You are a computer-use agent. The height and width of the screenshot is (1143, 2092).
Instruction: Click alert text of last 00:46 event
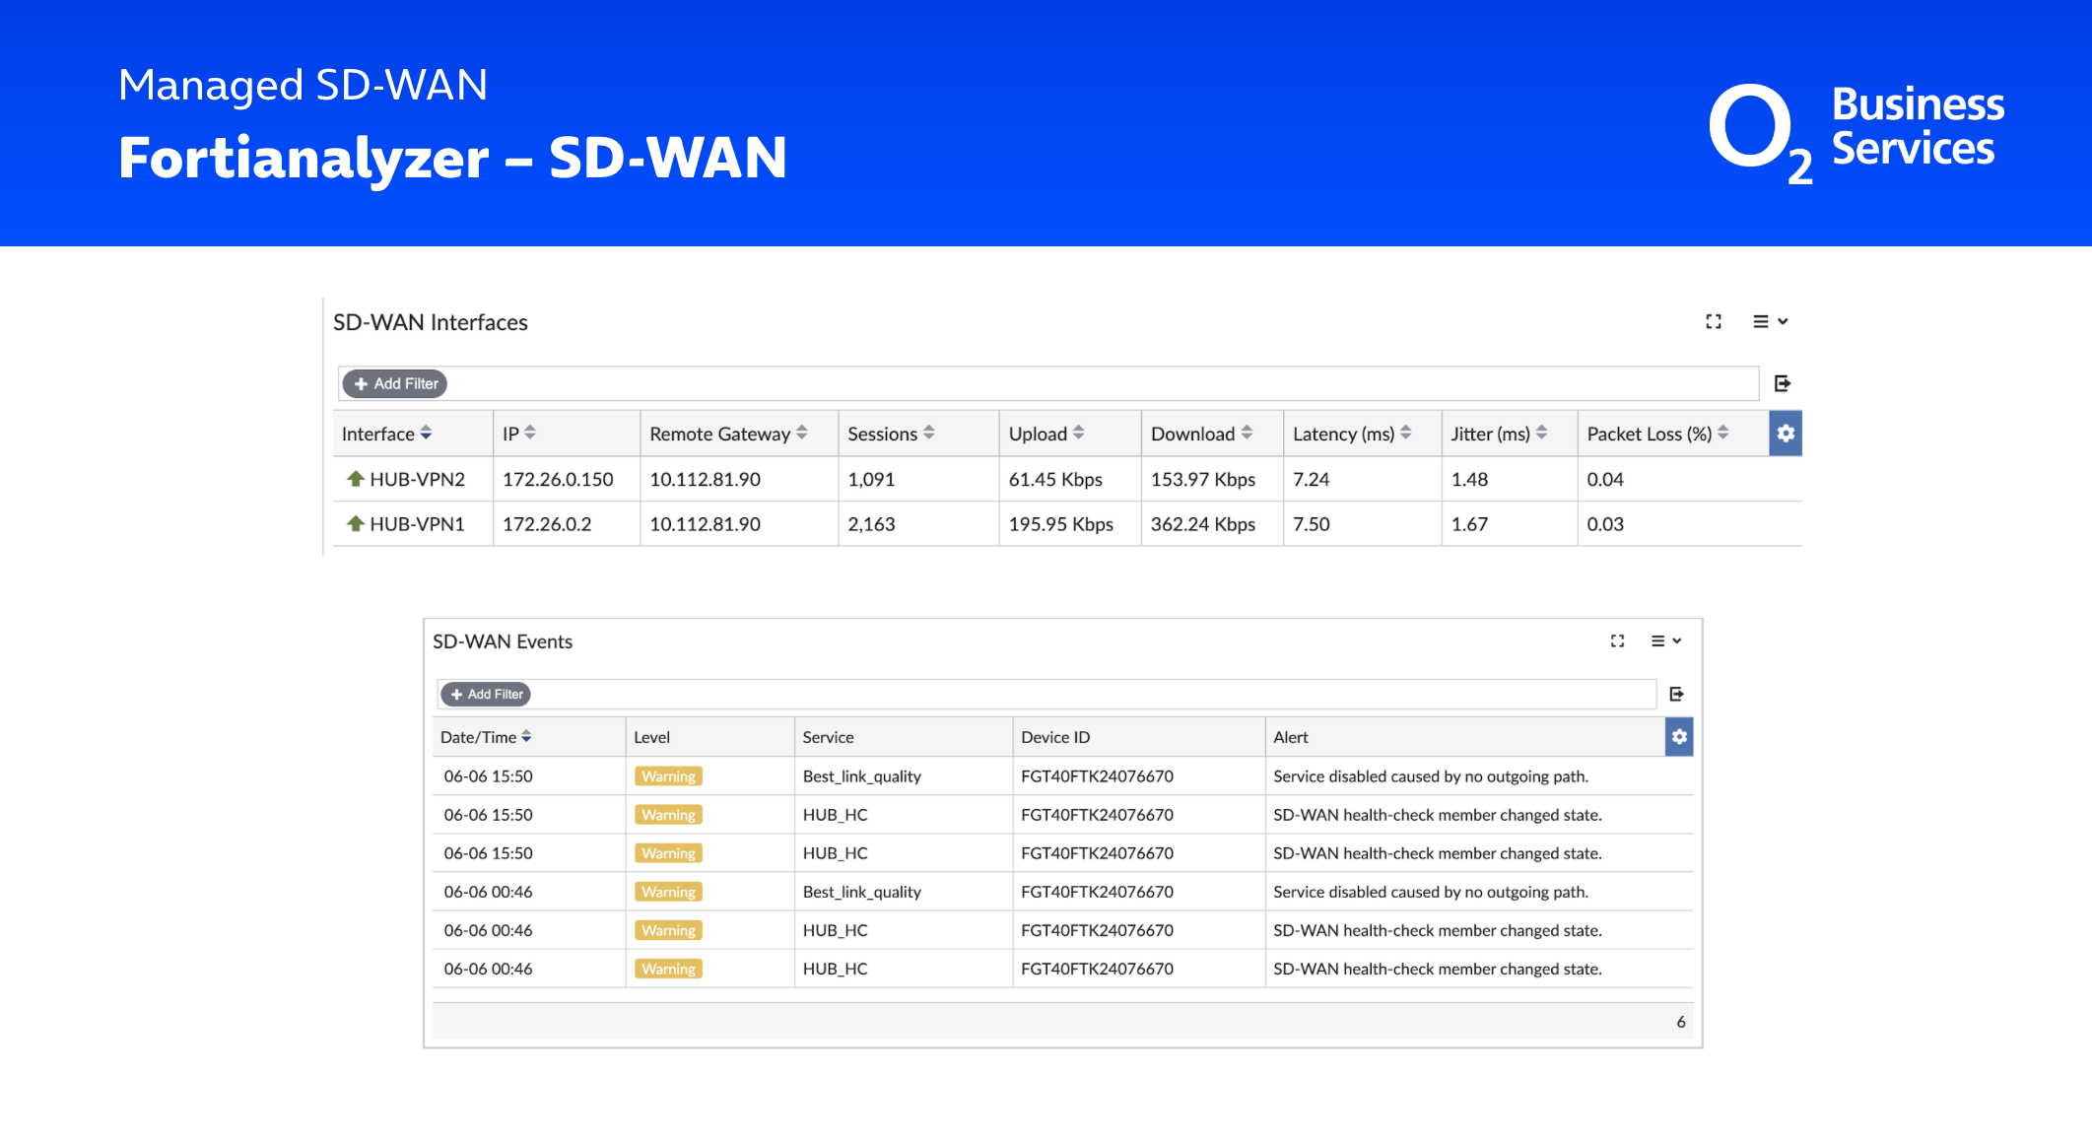[x=1437, y=969]
